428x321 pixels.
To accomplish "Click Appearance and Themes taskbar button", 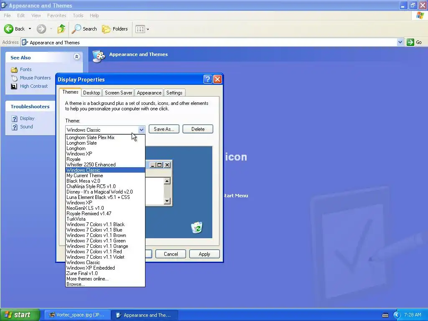I will pos(145,315).
